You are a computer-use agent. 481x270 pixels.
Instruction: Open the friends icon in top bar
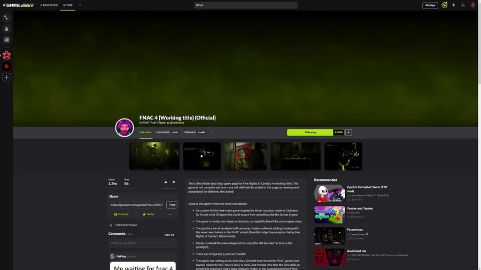(463, 5)
